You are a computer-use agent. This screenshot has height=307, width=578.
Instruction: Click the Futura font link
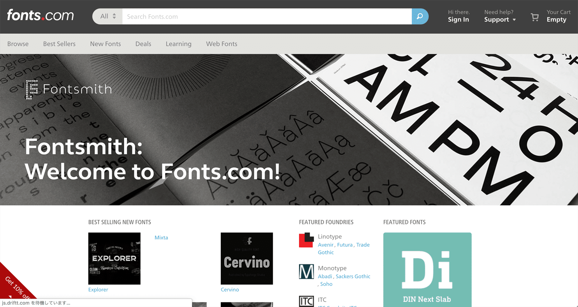[x=345, y=245]
